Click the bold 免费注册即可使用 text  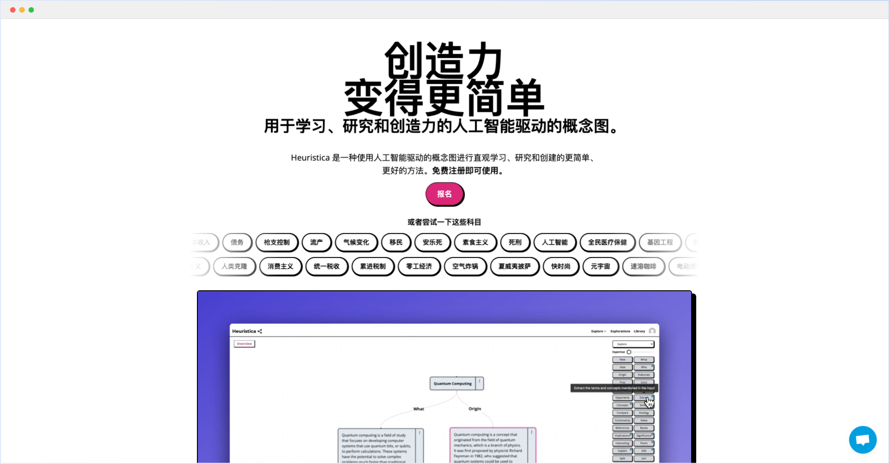pos(469,171)
